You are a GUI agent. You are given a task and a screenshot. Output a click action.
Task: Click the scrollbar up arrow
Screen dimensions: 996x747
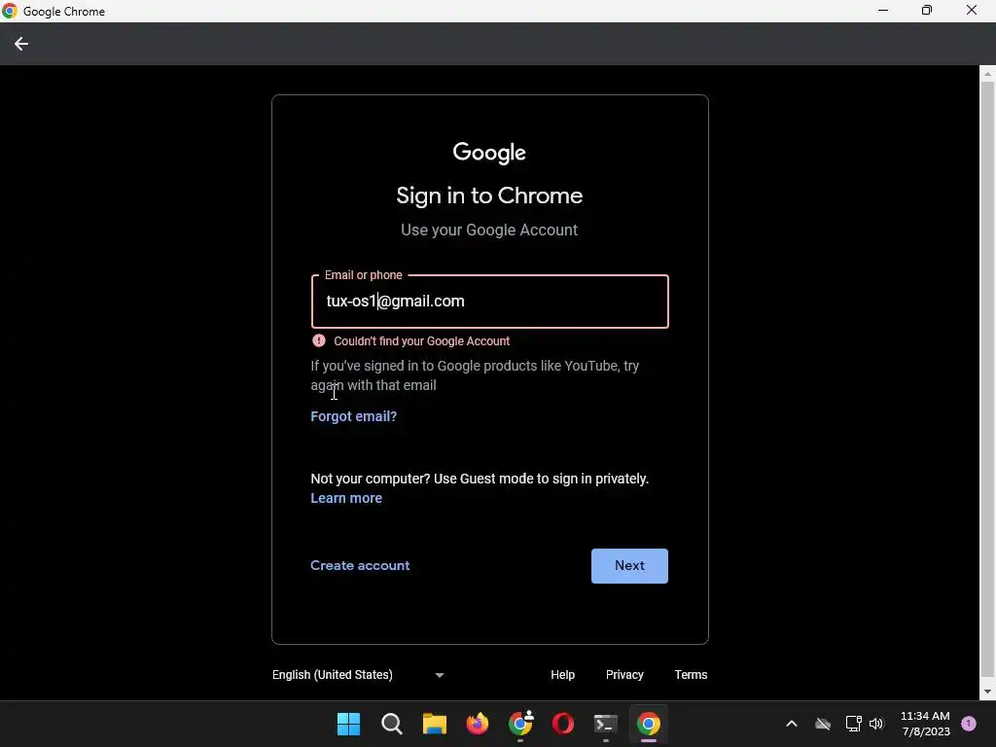coord(987,74)
